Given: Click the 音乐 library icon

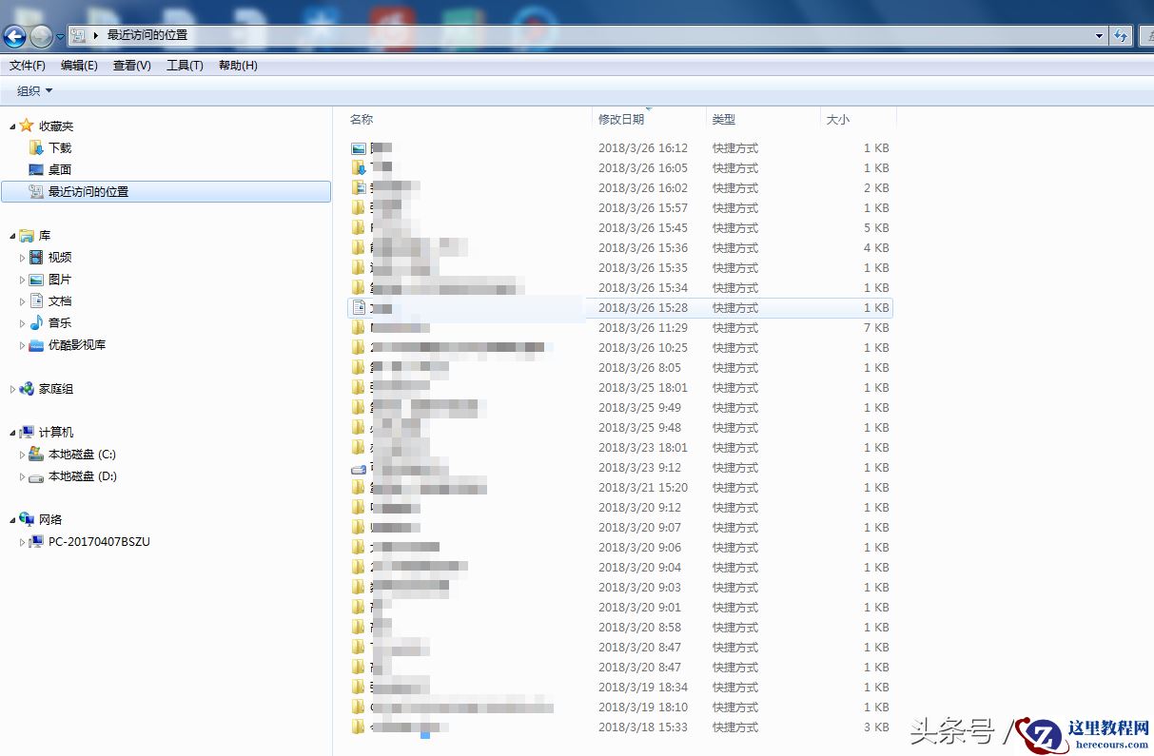Looking at the screenshot, I should (36, 322).
